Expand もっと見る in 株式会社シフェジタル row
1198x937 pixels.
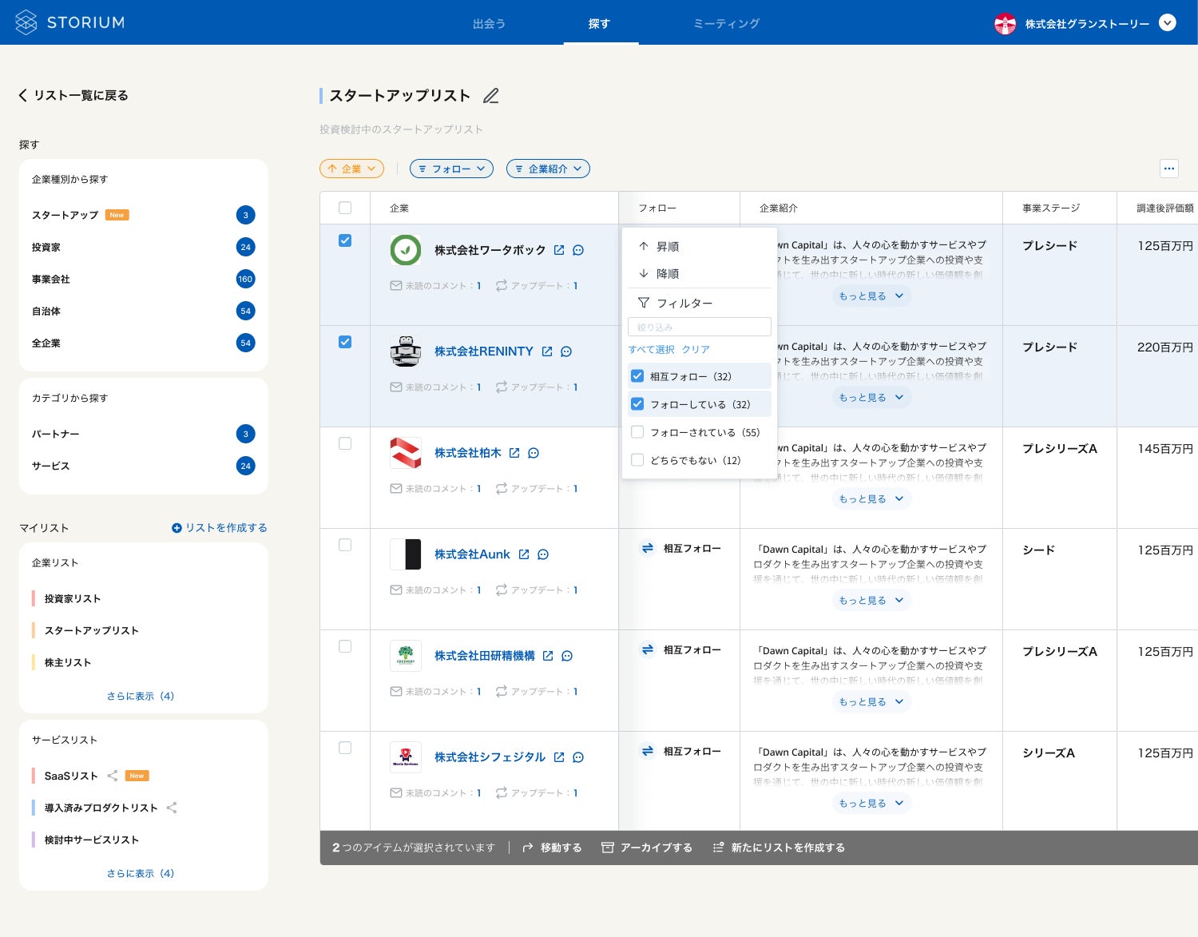(871, 803)
